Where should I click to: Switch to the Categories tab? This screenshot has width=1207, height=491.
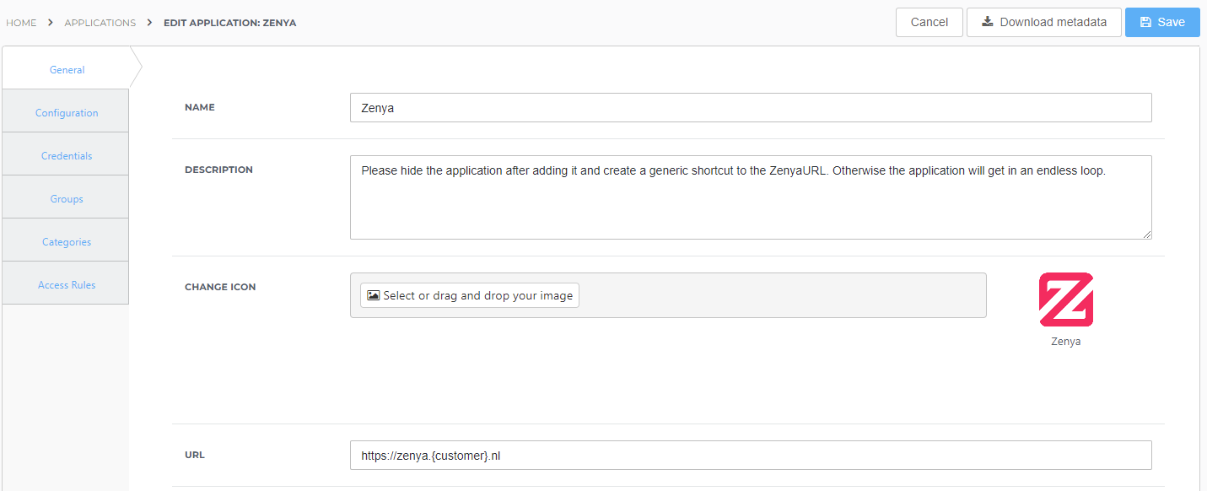[67, 242]
